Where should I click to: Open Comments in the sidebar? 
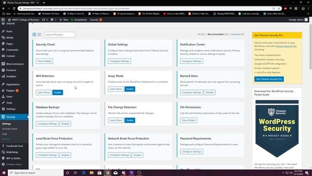point(12,50)
